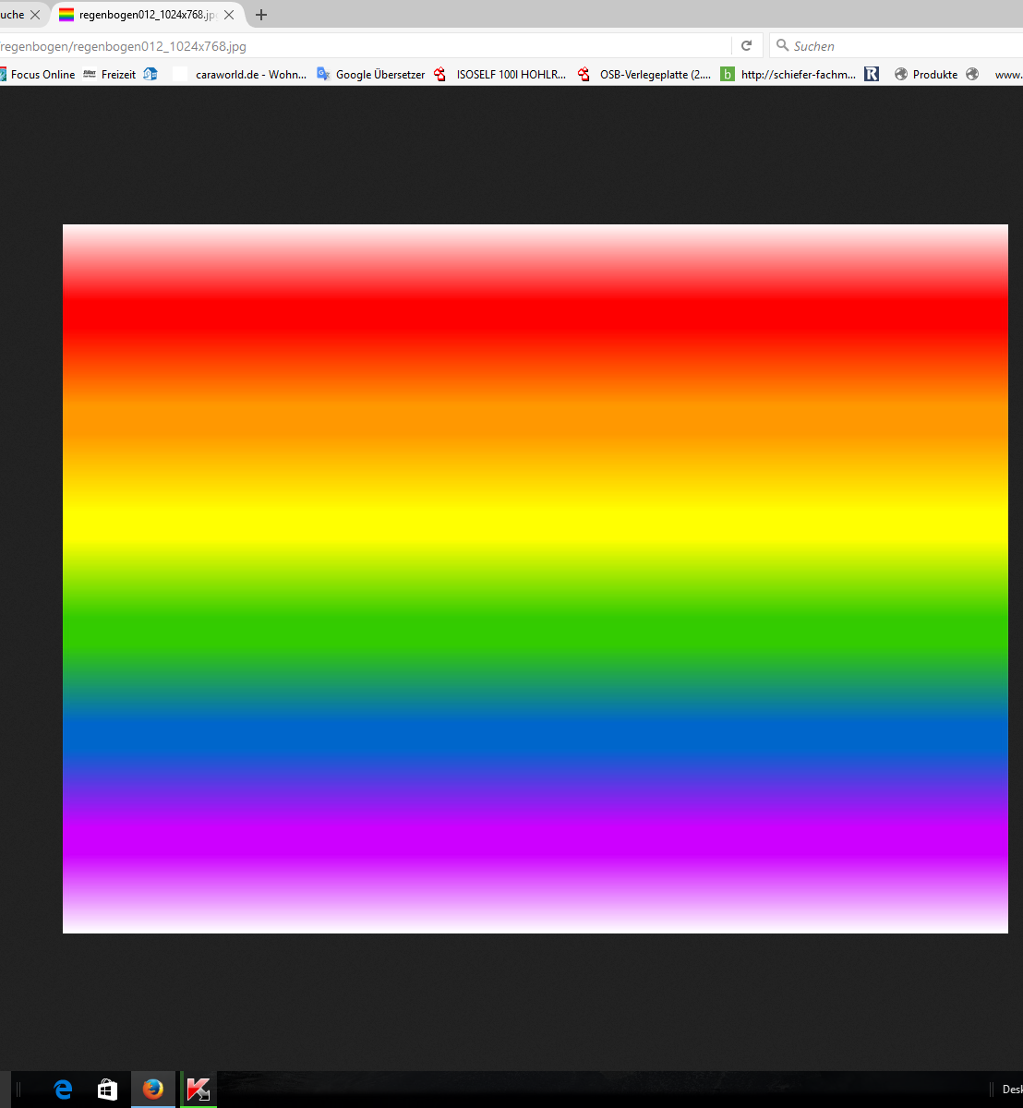
Task: Open the blue house icon bookmark
Action: (x=150, y=74)
